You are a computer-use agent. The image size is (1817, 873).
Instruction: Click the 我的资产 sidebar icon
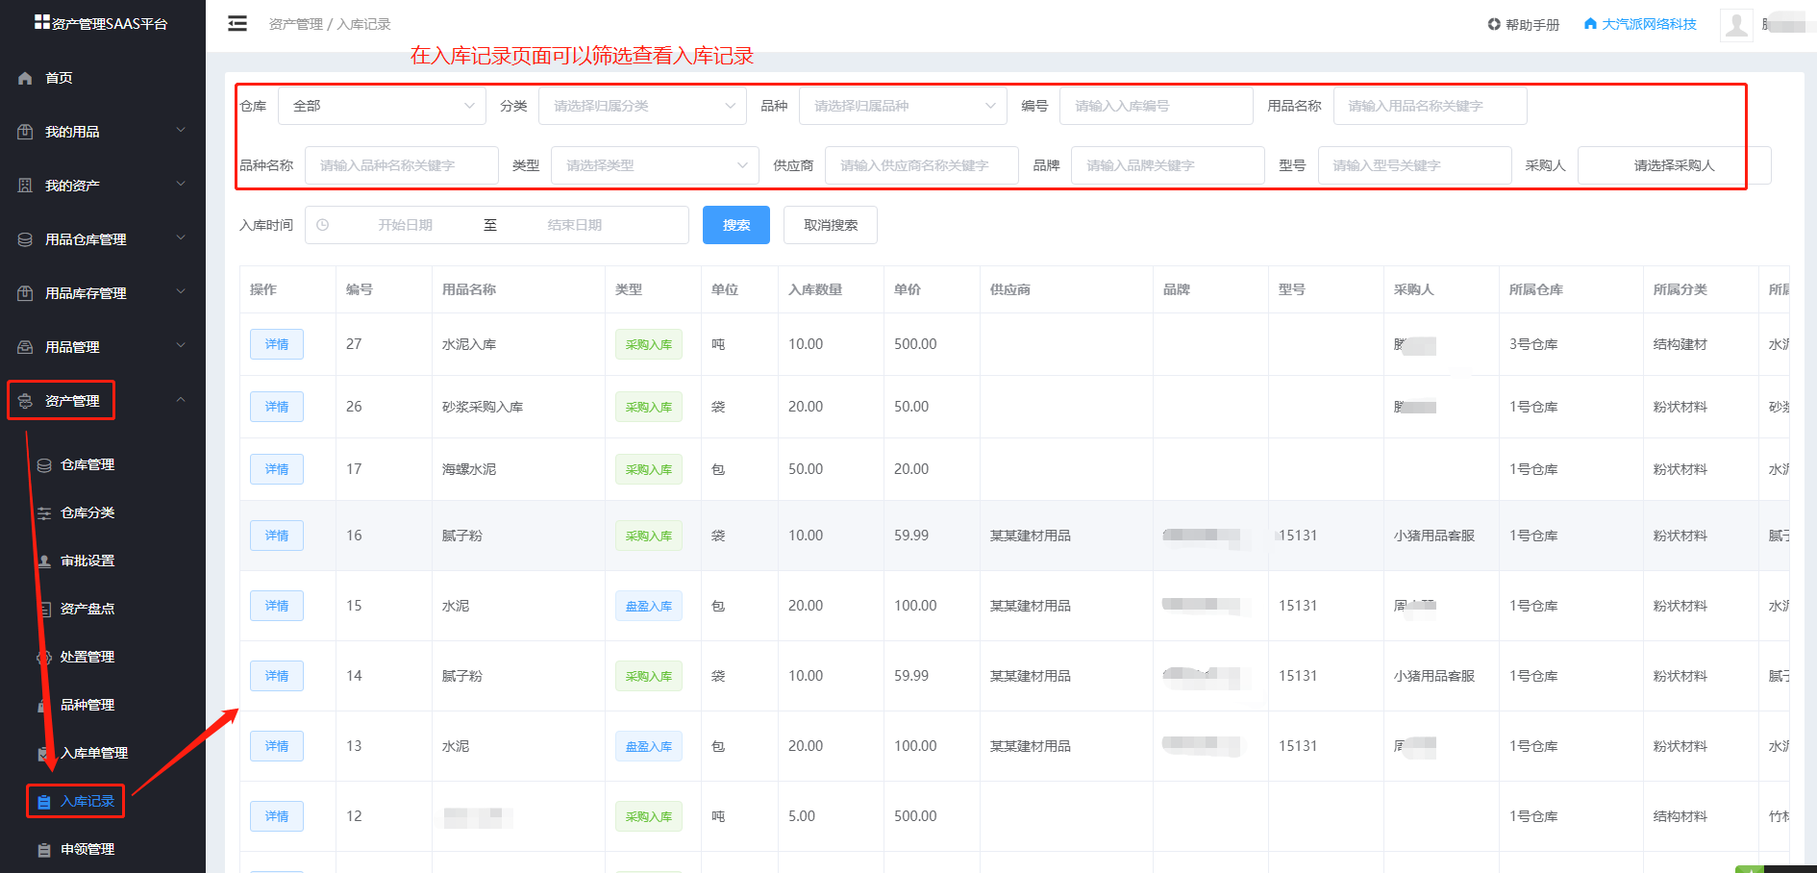(26, 186)
